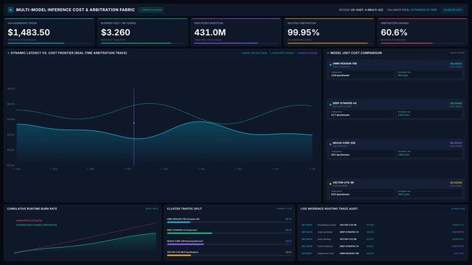This screenshot has height=265, width=472.
Task: Click the 60.6% arbitration savings value
Action: pos(394,32)
